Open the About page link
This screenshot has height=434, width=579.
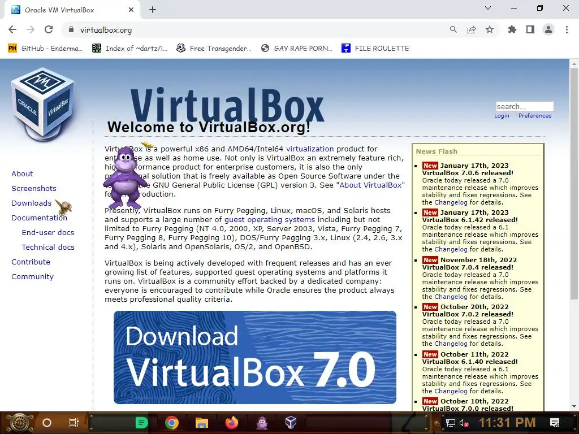point(22,174)
